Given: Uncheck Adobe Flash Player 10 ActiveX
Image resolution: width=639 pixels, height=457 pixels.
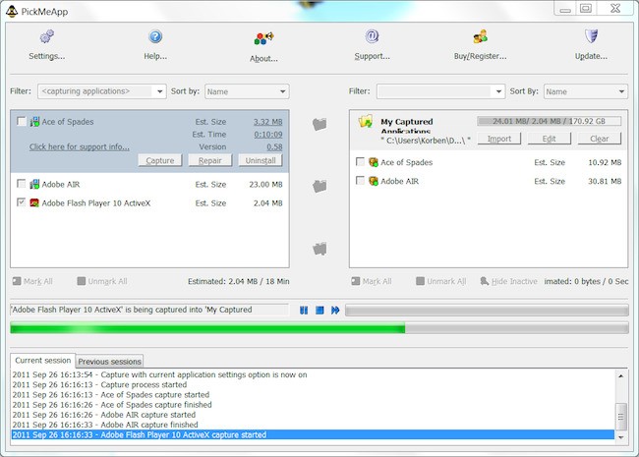Looking at the screenshot, I should point(22,203).
